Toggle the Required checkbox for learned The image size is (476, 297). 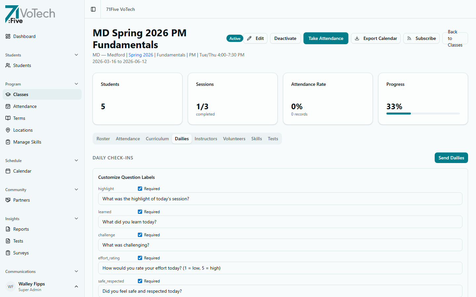click(x=140, y=212)
